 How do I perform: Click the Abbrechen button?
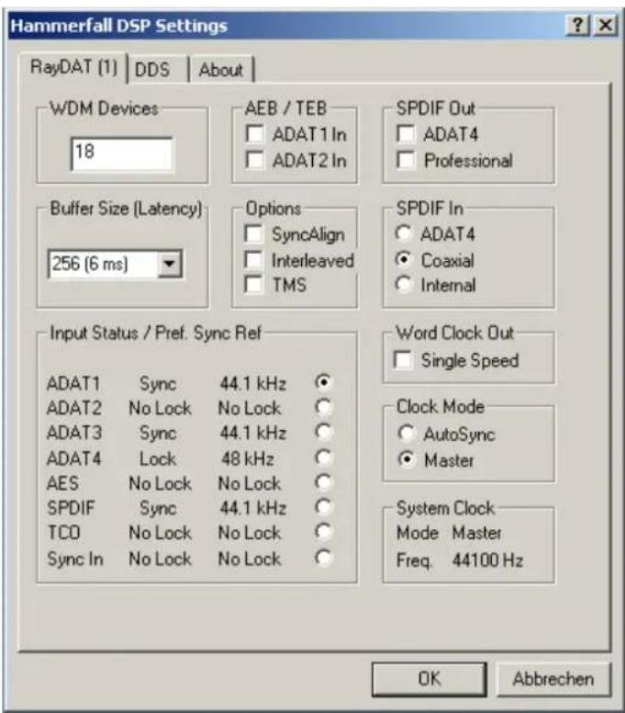(553, 679)
